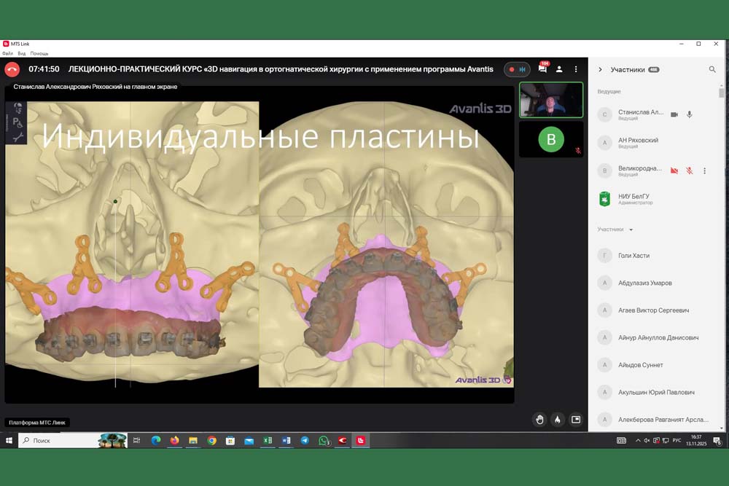The image size is (729, 486).
Task: Toggle camera for Станислав in participant list
Action: tap(674, 114)
